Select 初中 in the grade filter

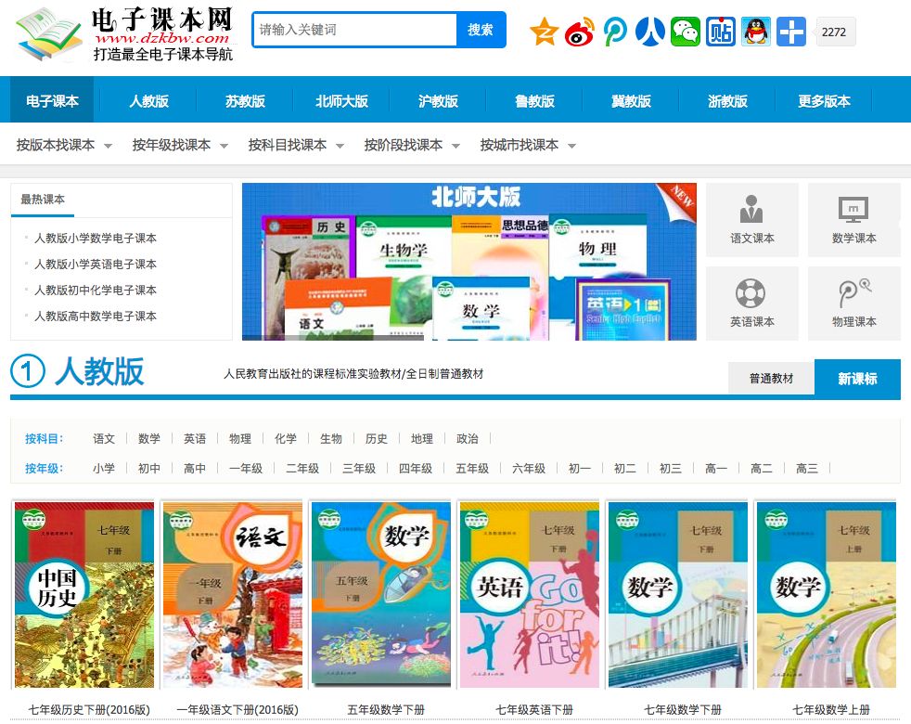149,468
